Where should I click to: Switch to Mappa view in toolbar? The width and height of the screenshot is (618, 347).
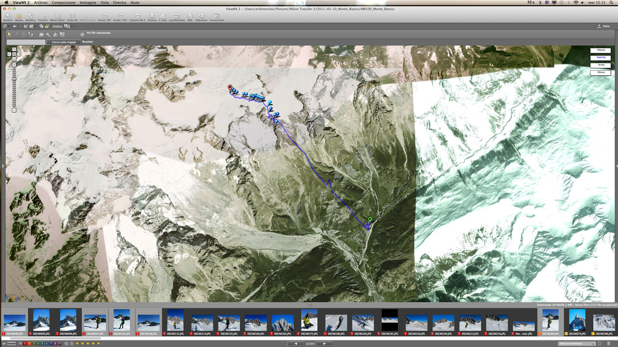pos(19,17)
